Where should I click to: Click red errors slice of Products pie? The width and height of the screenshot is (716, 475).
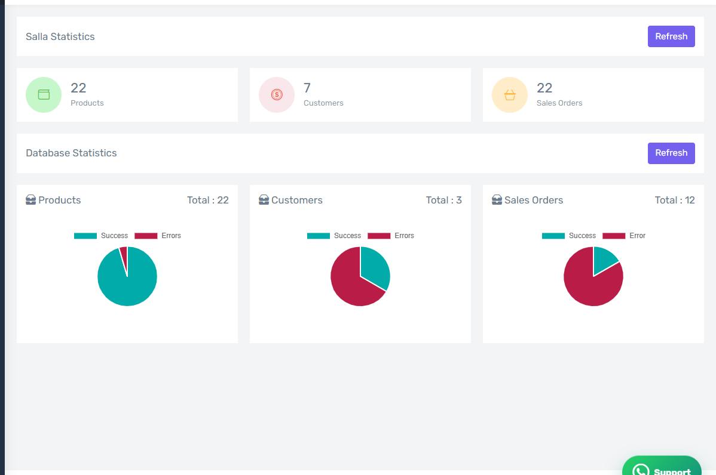[124, 255]
